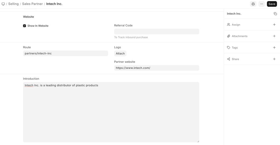Screen dimensions: 280x145
Task: Click the plus icon to add an assignee
Action: [x=274, y=25]
